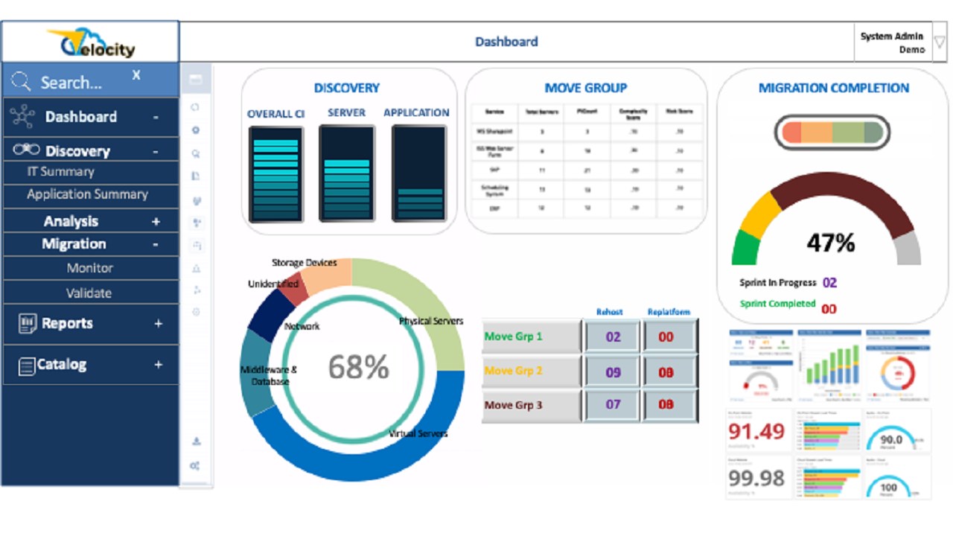Expand the Reports section with its plus
Viewport: 953px width, 536px height.
pyautogui.click(x=158, y=323)
